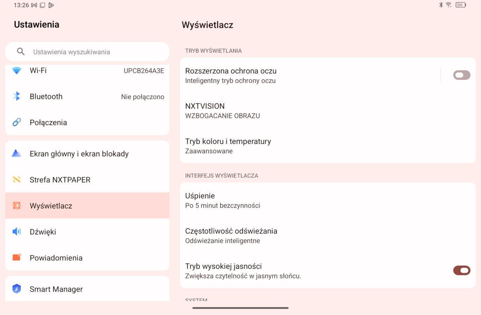Tap the UPCB264A3E network name
Viewport: 481px width, 315px height.
click(144, 71)
